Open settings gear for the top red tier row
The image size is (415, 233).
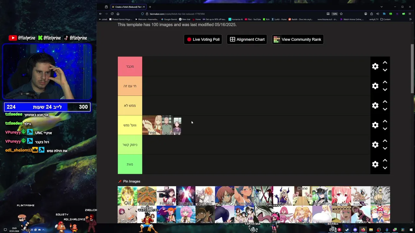click(x=375, y=66)
